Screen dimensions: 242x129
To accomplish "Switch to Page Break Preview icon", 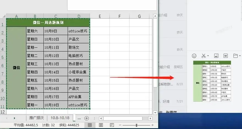I will 112,125.
